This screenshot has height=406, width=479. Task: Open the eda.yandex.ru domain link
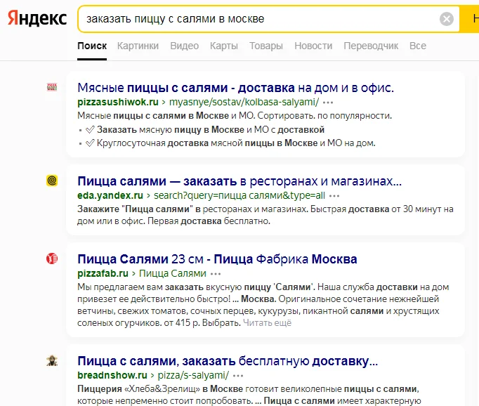110,195
